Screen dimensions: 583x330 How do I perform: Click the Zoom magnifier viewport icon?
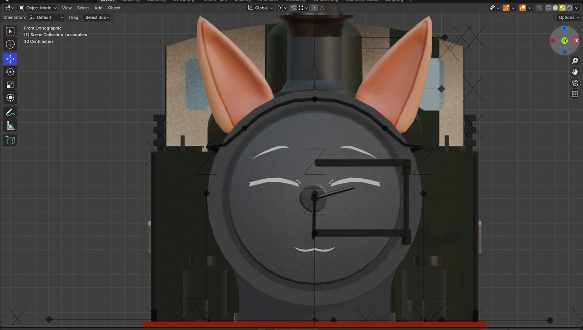click(x=575, y=61)
